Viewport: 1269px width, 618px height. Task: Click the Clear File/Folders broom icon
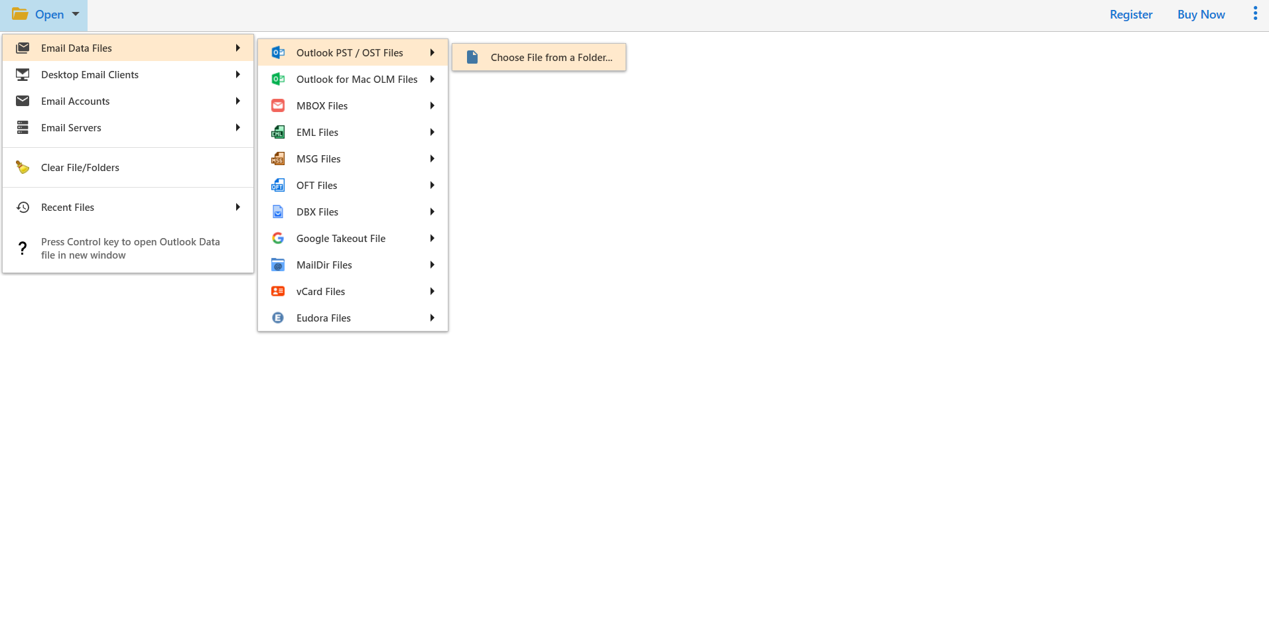[x=23, y=167]
